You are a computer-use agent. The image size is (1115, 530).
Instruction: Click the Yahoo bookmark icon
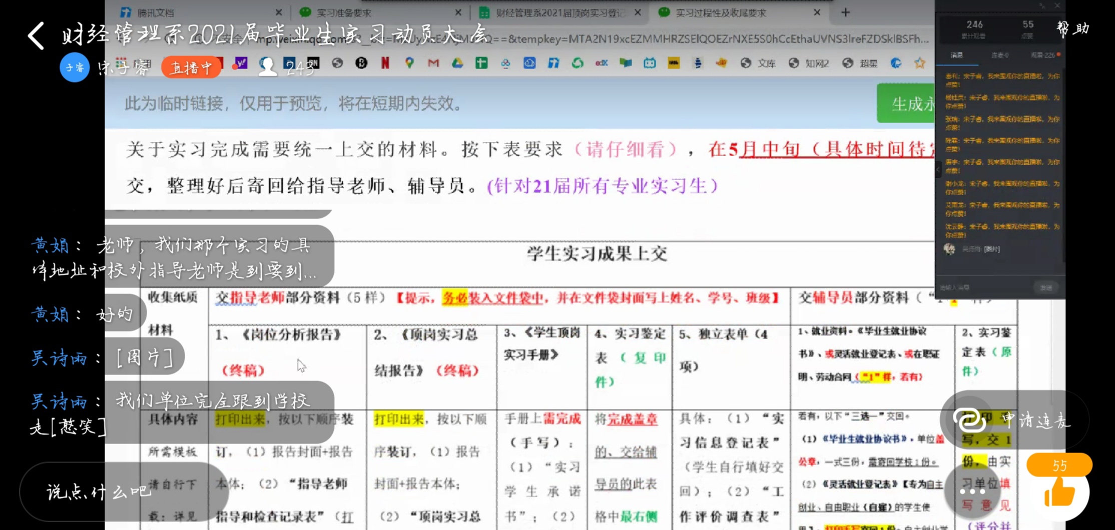(x=241, y=63)
